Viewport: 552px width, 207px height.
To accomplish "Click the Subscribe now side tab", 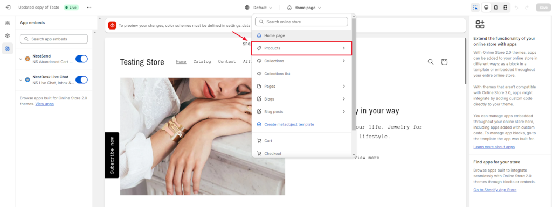I will click(x=112, y=155).
